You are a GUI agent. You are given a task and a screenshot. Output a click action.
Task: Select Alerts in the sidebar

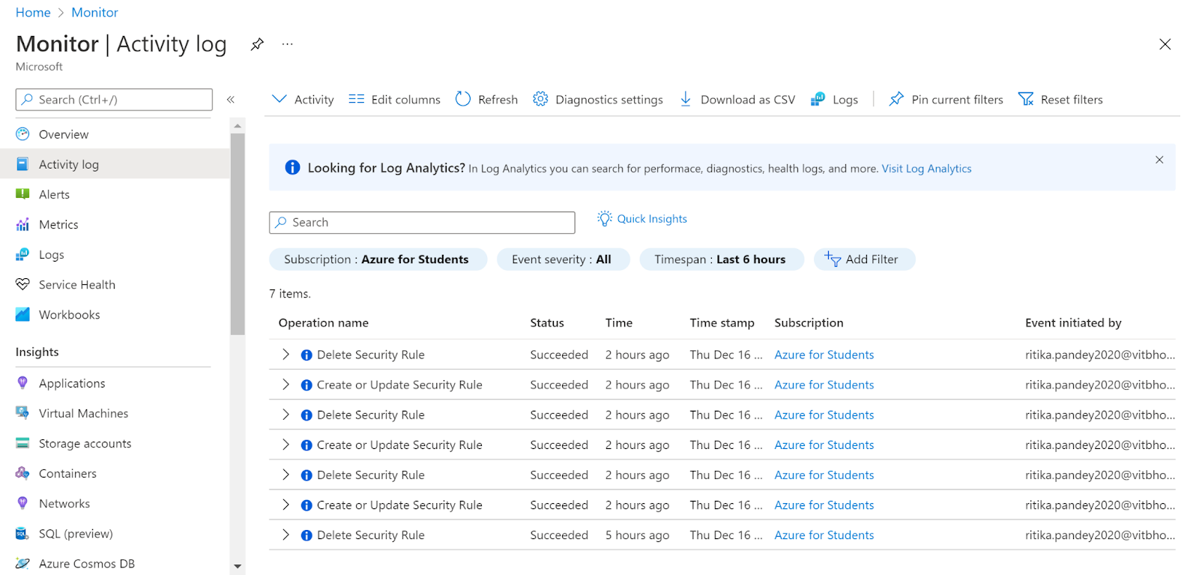coord(54,195)
